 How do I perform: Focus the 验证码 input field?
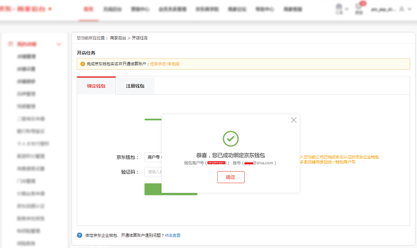(153, 172)
